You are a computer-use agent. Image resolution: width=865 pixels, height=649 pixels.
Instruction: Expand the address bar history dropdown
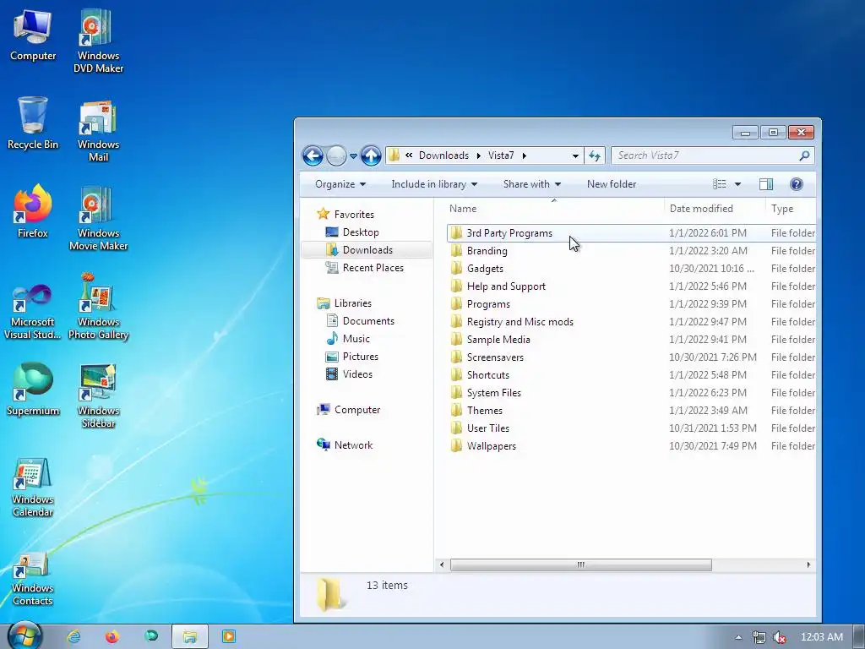[x=575, y=155]
